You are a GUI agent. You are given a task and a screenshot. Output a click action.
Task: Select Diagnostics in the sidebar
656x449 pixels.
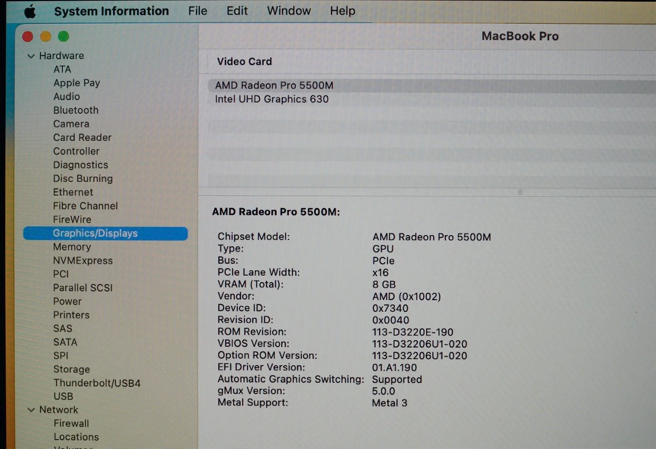click(81, 165)
